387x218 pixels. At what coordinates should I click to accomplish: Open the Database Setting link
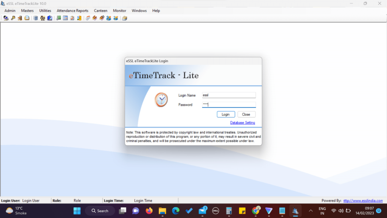click(x=243, y=122)
